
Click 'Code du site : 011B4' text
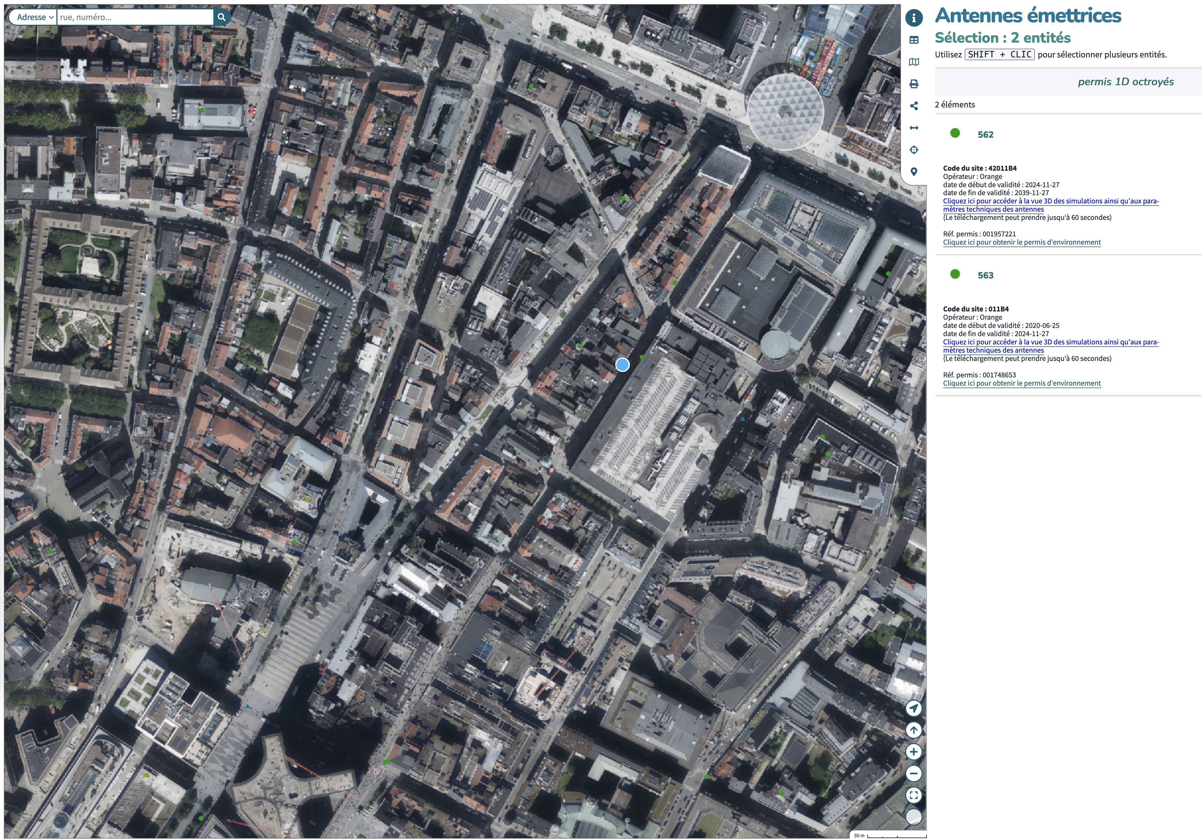pos(976,309)
